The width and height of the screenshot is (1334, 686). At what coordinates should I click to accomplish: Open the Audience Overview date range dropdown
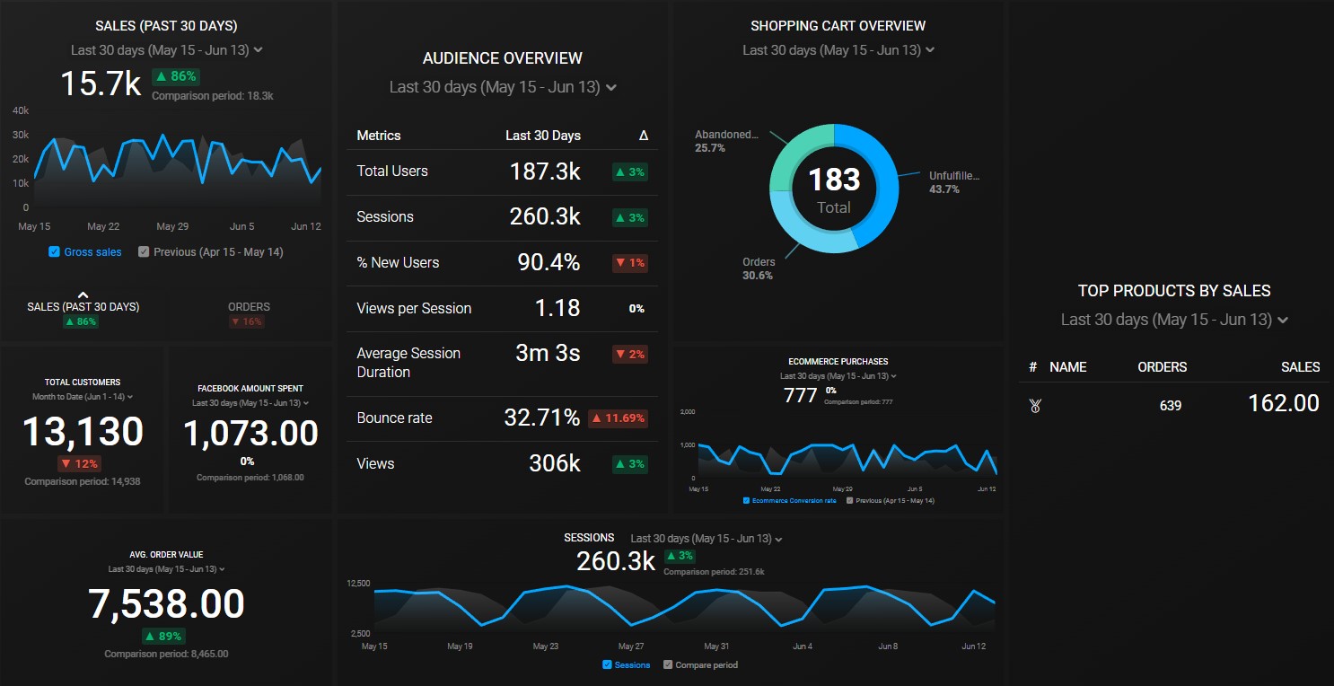pyautogui.click(x=503, y=87)
